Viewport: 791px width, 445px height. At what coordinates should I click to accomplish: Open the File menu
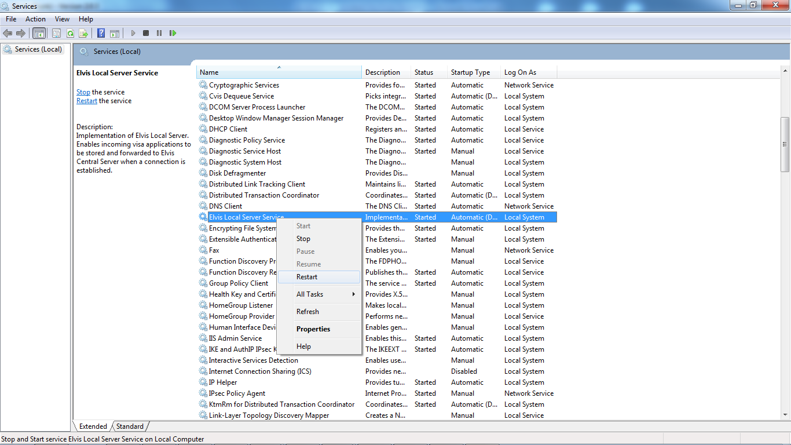click(11, 19)
